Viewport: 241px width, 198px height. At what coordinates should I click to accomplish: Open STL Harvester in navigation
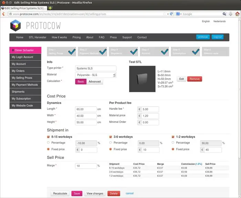(x=38, y=37)
